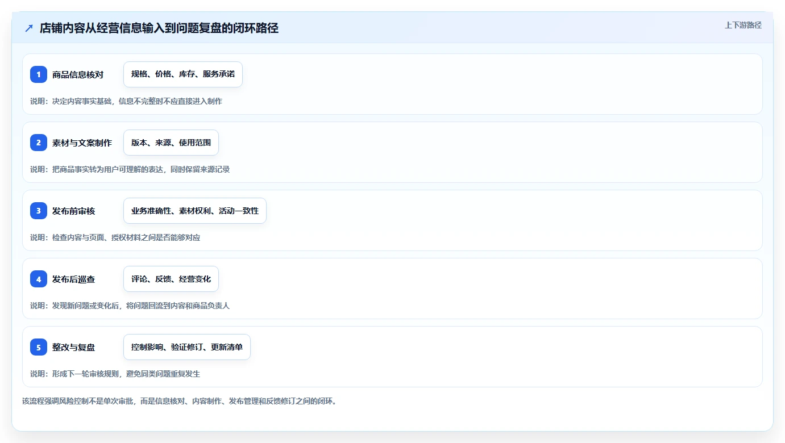Click step number badge 4
785x443 pixels.
(x=39, y=279)
